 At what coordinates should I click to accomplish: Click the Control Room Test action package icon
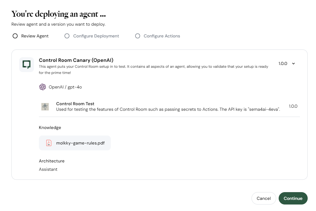click(45, 106)
